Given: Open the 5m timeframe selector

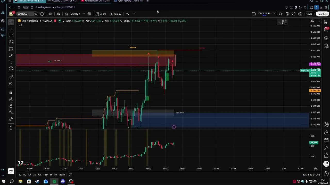Looking at the screenshot, I should [50, 14].
